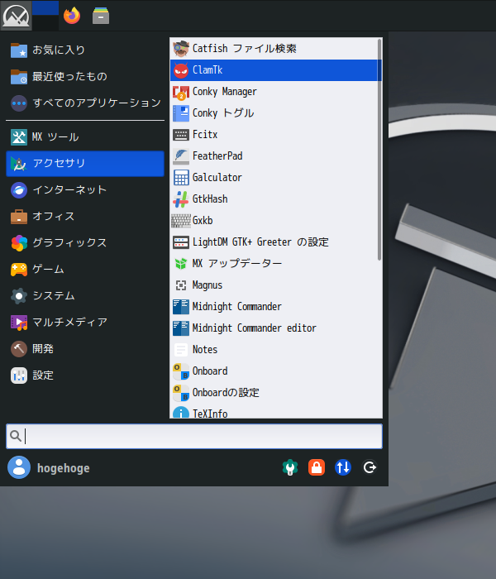Switch to workspace in panel pager
Image resolution: width=496 pixels, height=579 pixels.
coord(45,16)
